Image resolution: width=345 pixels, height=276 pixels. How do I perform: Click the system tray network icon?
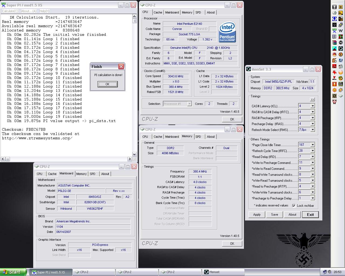[325, 272]
